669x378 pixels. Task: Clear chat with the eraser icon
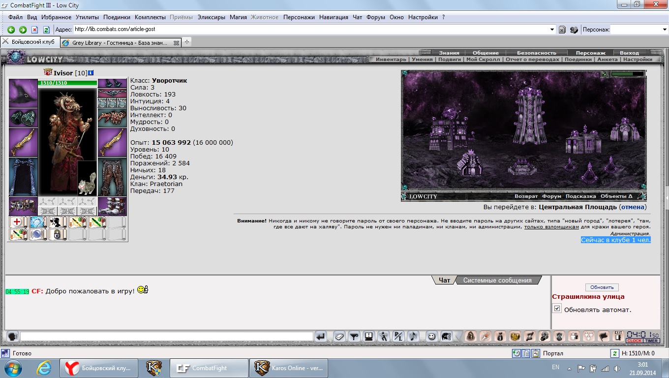(x=339, y=337)
